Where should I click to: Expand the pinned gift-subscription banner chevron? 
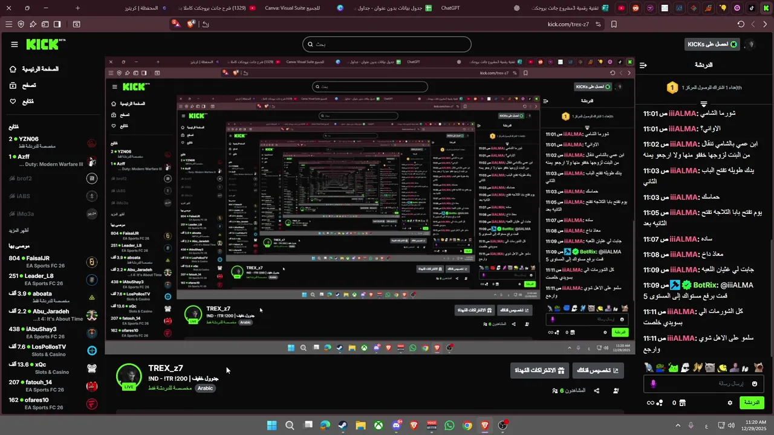tap(704, 104)
